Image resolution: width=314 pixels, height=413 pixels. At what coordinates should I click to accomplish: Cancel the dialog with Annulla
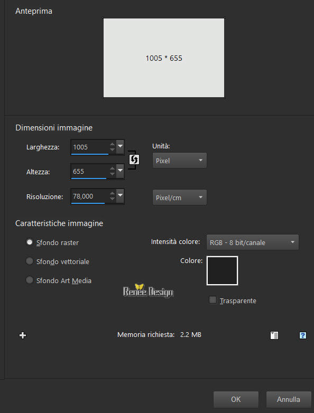[x=289, y=399]
